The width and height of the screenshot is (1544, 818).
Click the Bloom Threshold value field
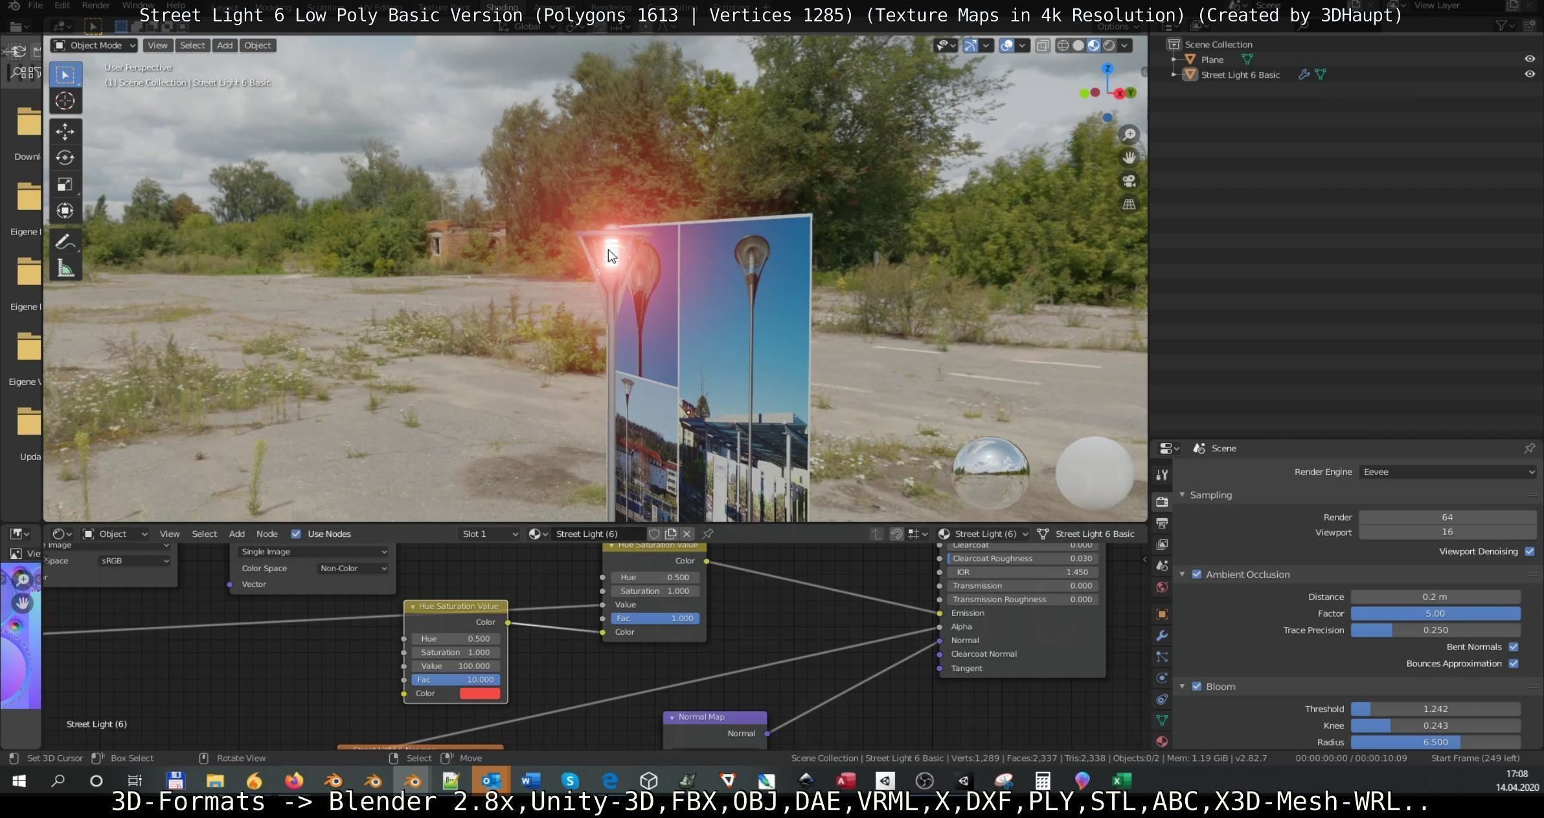(x=1435, y=709)
